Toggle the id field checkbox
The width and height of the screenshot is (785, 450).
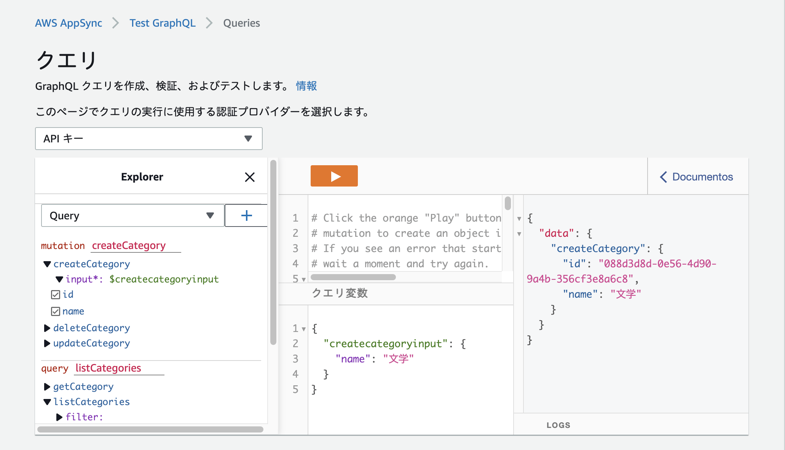56,295
